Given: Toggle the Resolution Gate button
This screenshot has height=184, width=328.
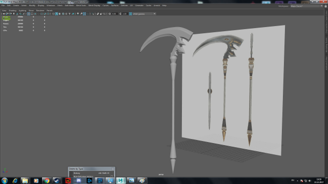Looking at the screenshot, I should coord(35,14).
